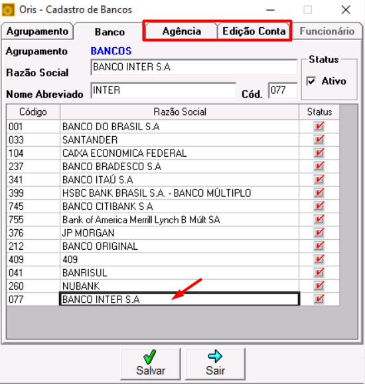
Task: Toggle status check for BANRISUL row
Action: coord(319,272)
